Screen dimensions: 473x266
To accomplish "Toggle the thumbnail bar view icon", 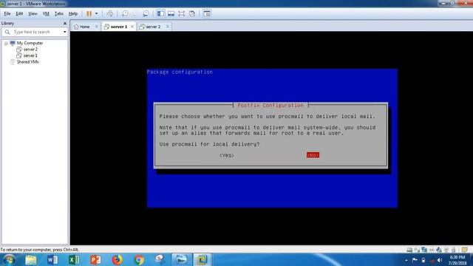I will pos(171,13).
